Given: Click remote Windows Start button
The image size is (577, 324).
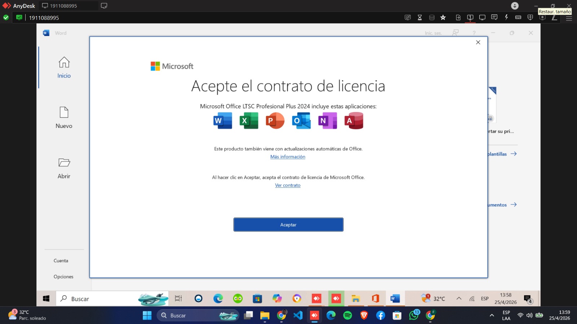Looking at the screenshot, I should click(x=46, y=299).
